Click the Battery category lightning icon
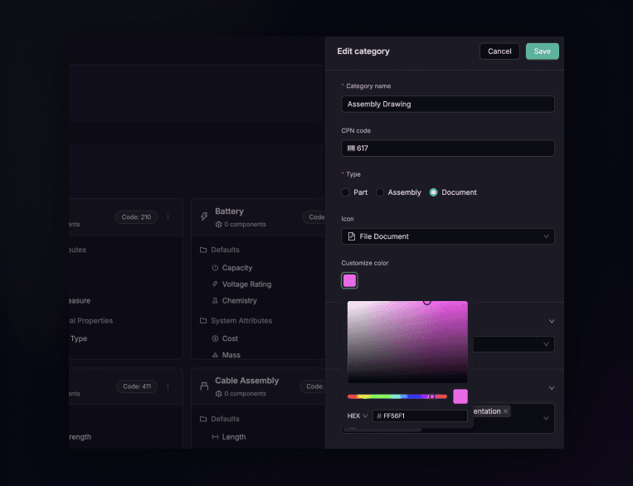This screenshot has height=486, width=633. (x=204, y=217)
